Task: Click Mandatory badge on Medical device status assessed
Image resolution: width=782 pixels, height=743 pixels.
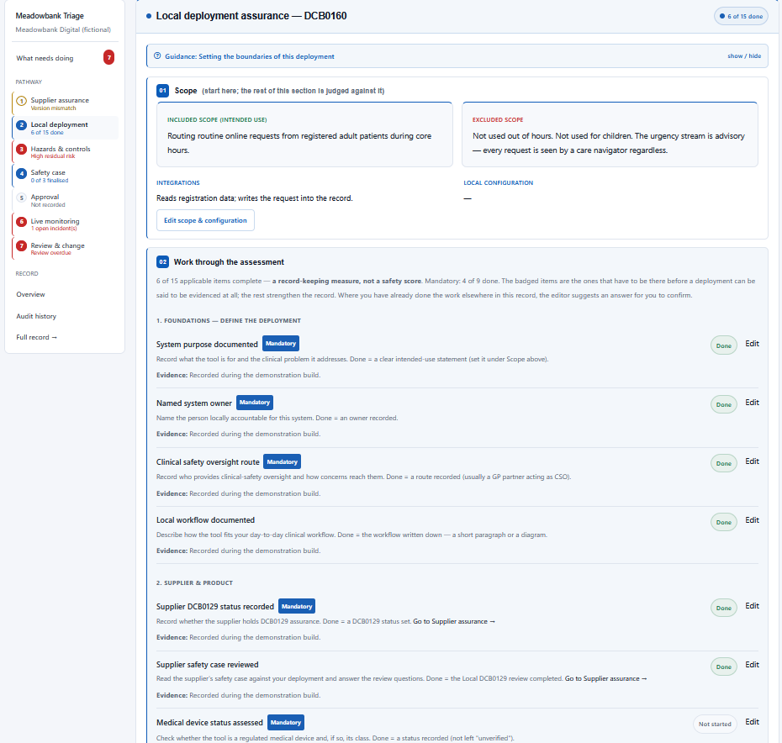Action: pos(286,723)
